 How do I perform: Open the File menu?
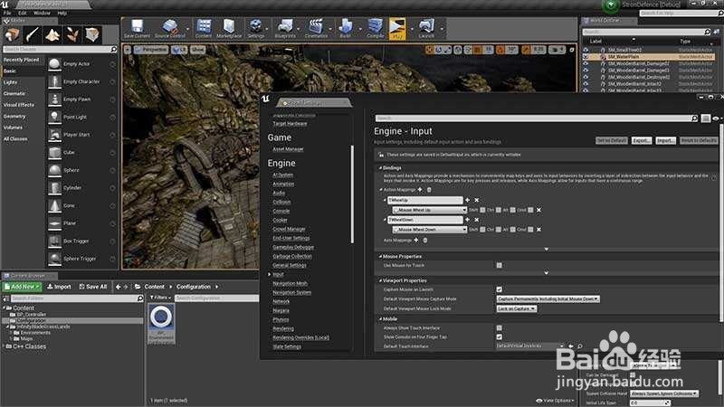coord(7,13)
